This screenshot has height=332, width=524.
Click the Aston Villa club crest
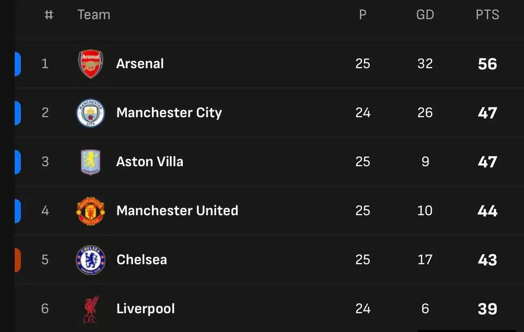tap(91, 162)
